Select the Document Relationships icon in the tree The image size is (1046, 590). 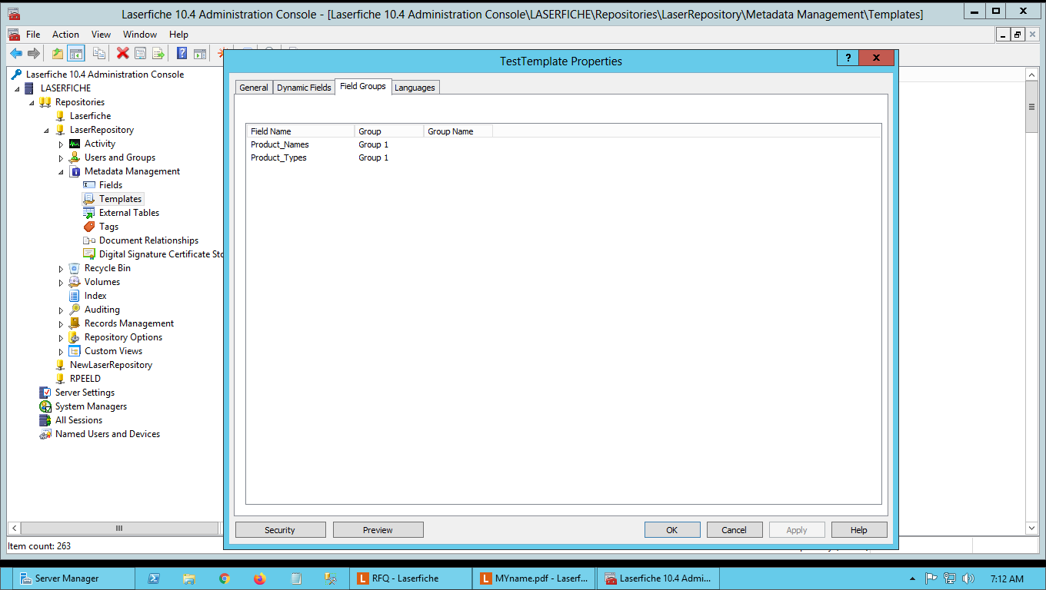pos(89,240)
